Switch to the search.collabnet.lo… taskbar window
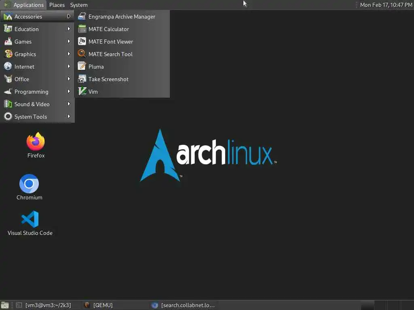Screen dimensions: 414x310 (184, 305)
